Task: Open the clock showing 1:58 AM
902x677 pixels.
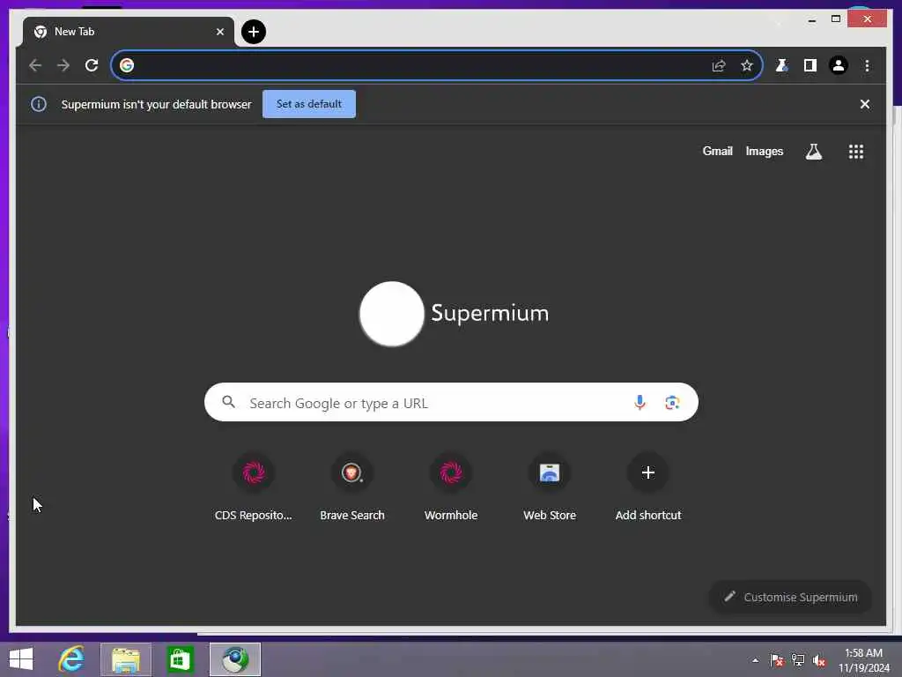Action: point(863,660)
